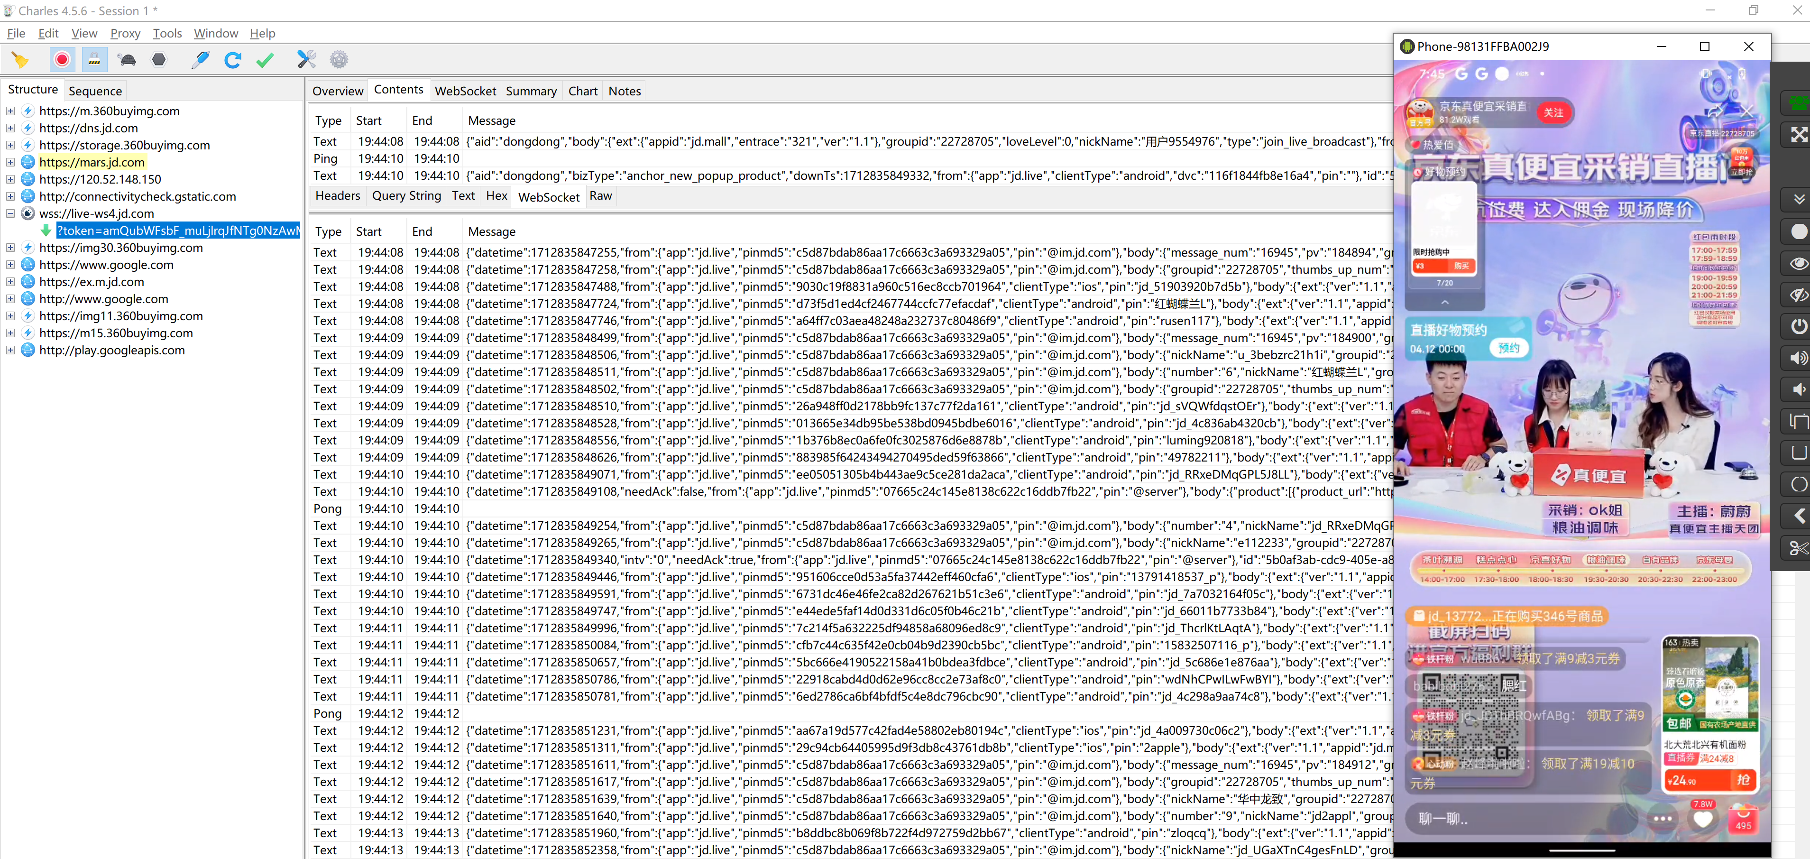
Task: Expand the https://img30.360buyimg.com node
Action: [10, 248]
